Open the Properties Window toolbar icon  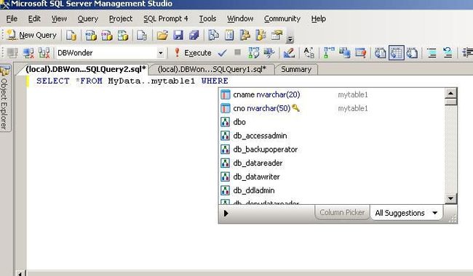pyautogui.click(x=277, y=35)
